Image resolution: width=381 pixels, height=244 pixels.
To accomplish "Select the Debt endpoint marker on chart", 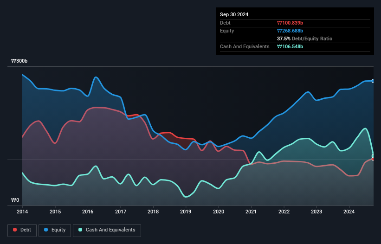I will (x=373, y=159).
